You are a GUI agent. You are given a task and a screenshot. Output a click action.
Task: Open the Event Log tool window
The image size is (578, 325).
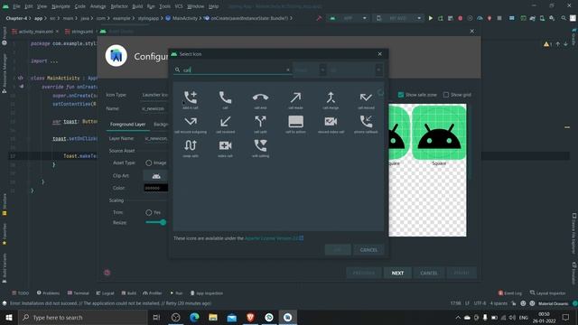point(510,292)
